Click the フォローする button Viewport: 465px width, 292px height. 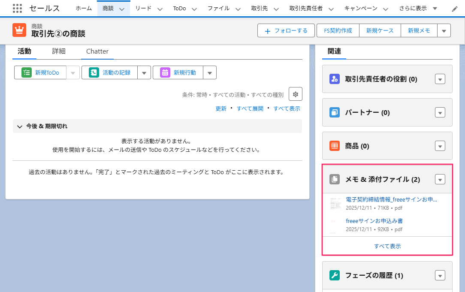coord(286,30)
